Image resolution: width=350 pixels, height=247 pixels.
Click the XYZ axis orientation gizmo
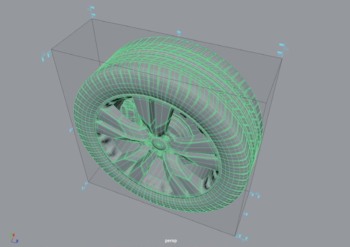13,238
